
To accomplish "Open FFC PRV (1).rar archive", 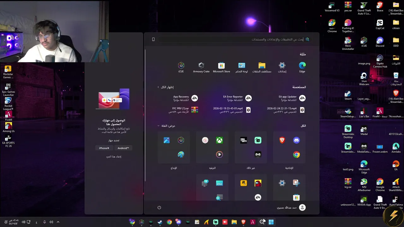I will pyautogui.click(x=183, y=110).
